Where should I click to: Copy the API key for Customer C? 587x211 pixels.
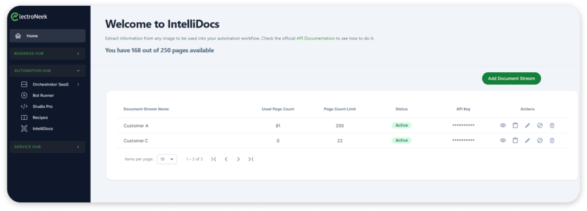pos(515,140)
